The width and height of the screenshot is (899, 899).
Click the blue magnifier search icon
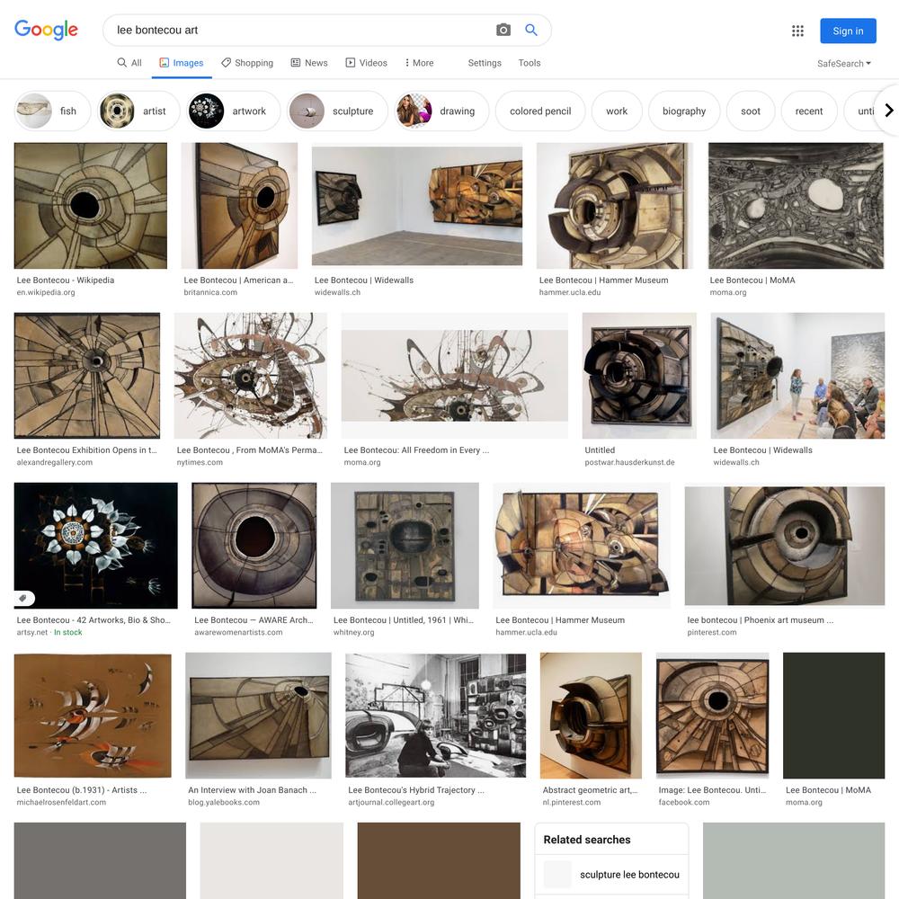(x=531, y=30)
